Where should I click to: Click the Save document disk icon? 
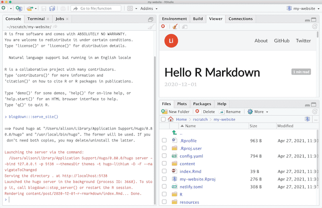44,8
